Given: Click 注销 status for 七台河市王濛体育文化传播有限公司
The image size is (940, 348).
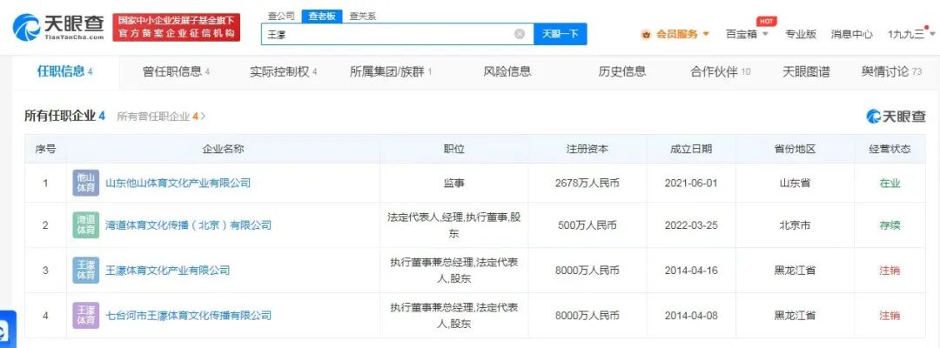Looking at the screenshot, I should [x=890, y=315].
